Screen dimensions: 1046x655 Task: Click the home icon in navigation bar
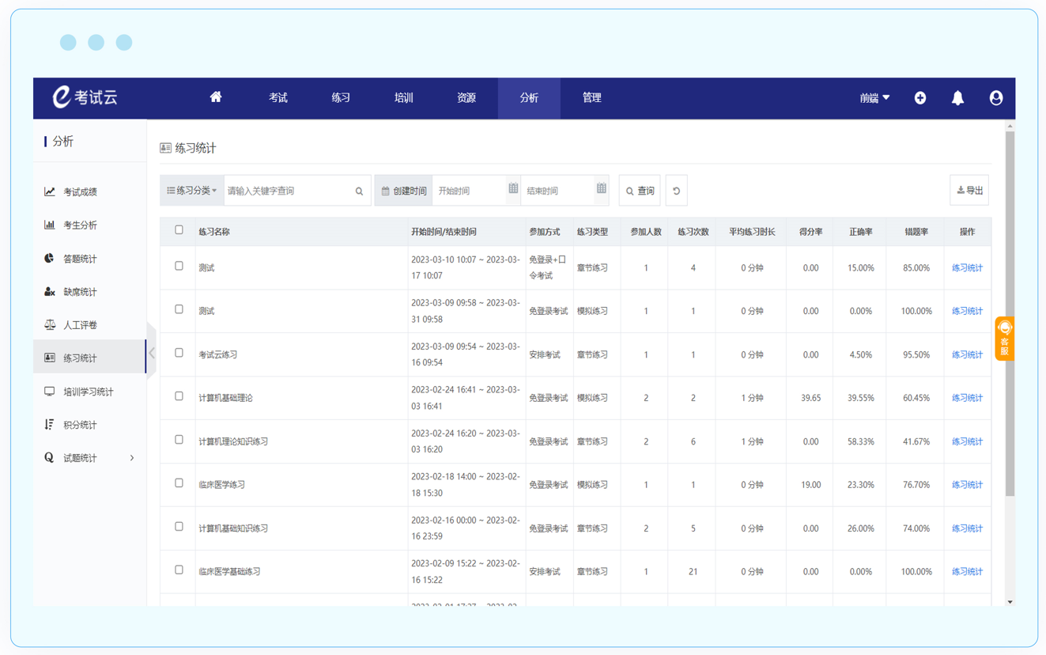[x=216, y=97]
